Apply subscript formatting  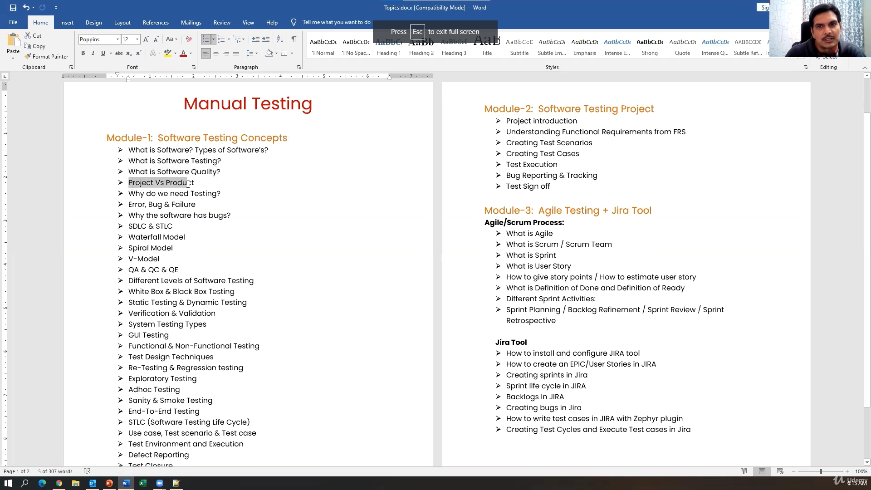129,54
